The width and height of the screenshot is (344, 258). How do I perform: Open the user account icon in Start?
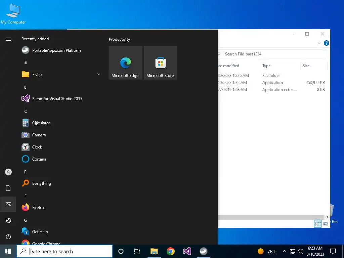point(8,172)
